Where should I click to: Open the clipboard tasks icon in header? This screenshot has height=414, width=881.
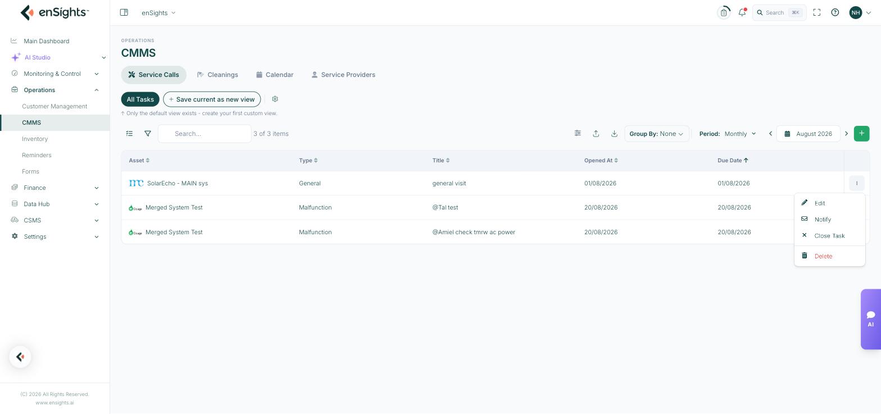coord(724,12)
